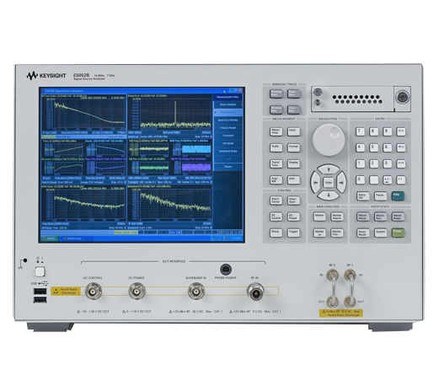Tap the Marker key
This screenshot has height=375, width=439.
pos(319,217)
